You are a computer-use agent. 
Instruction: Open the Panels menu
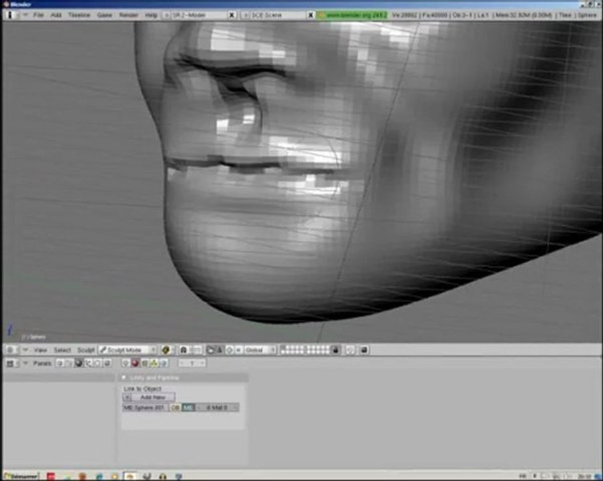click(x=42, y=363)
